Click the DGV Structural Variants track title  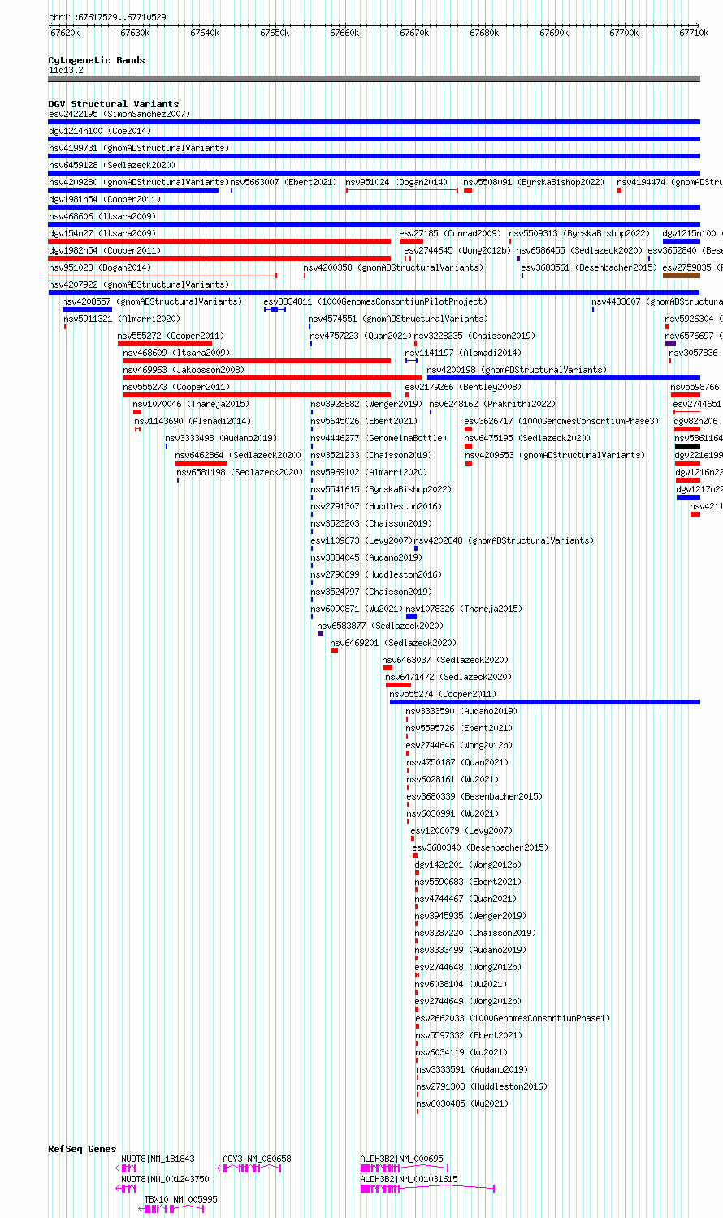[x=114, y=104]
